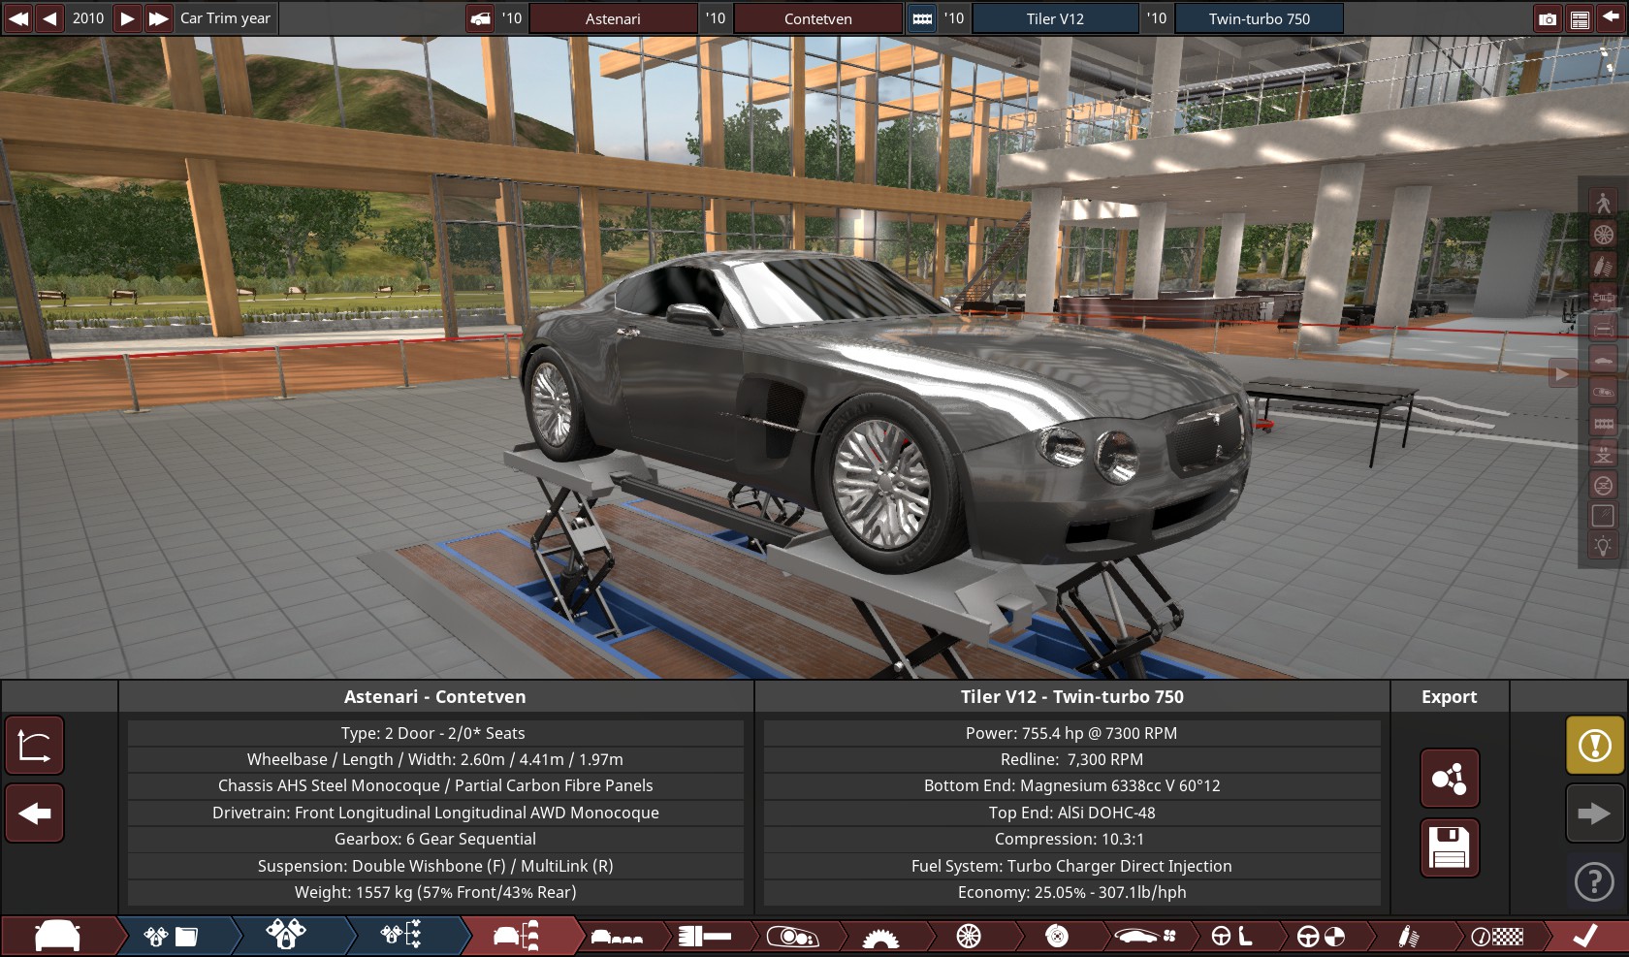
Task: Open the paint brush tab
Action: tap(705, 937)
